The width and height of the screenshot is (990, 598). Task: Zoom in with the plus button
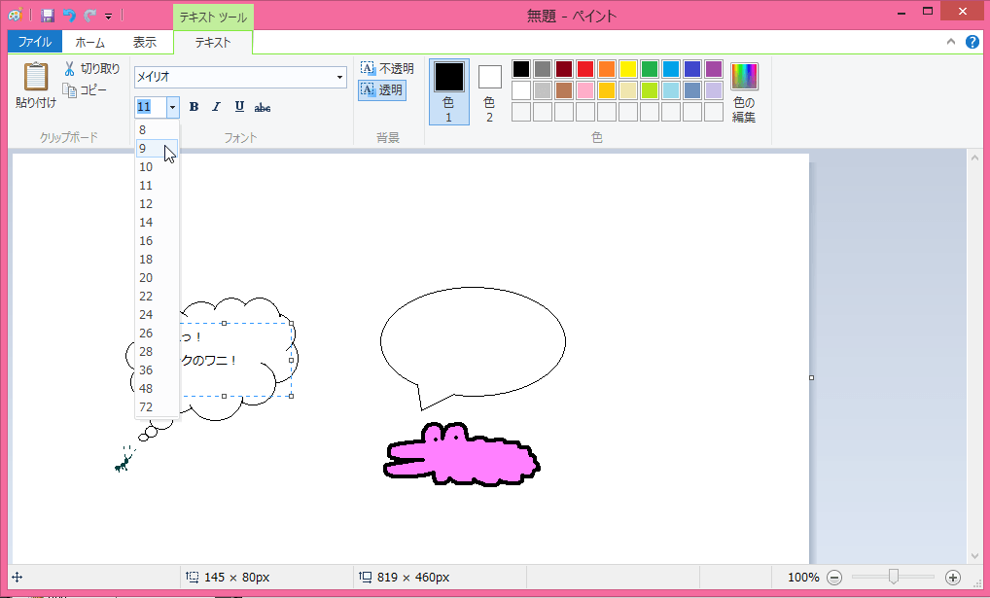click(x=953, y=578)
